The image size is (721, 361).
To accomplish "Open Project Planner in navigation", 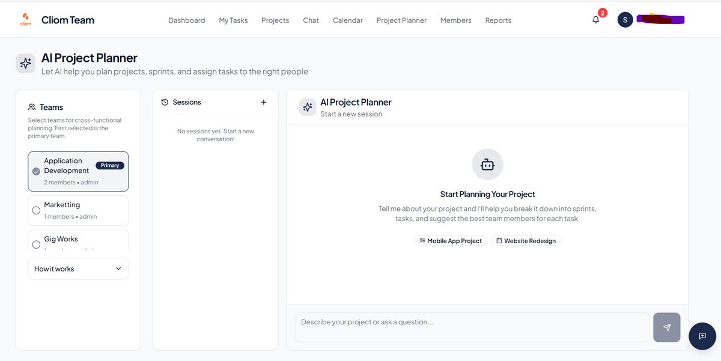I will [x=401, y=20].
